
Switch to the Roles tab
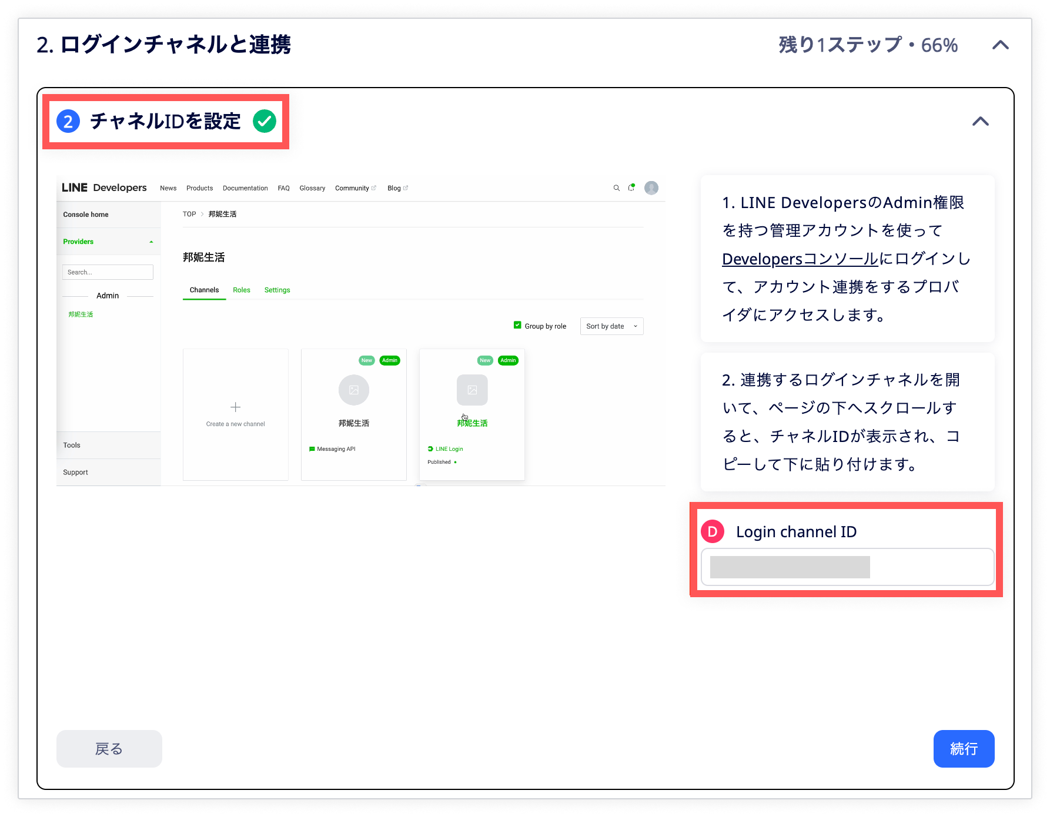click(x=242, y=290)
